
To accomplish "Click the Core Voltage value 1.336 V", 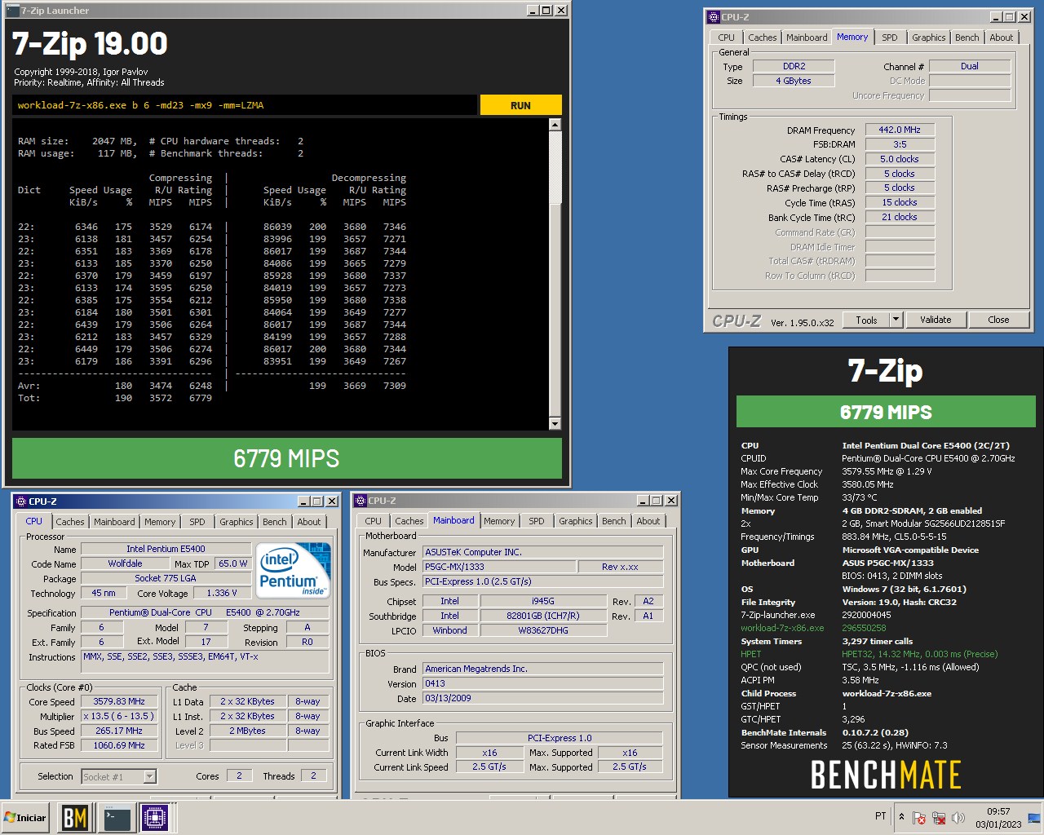I will (x=222, y=593).
